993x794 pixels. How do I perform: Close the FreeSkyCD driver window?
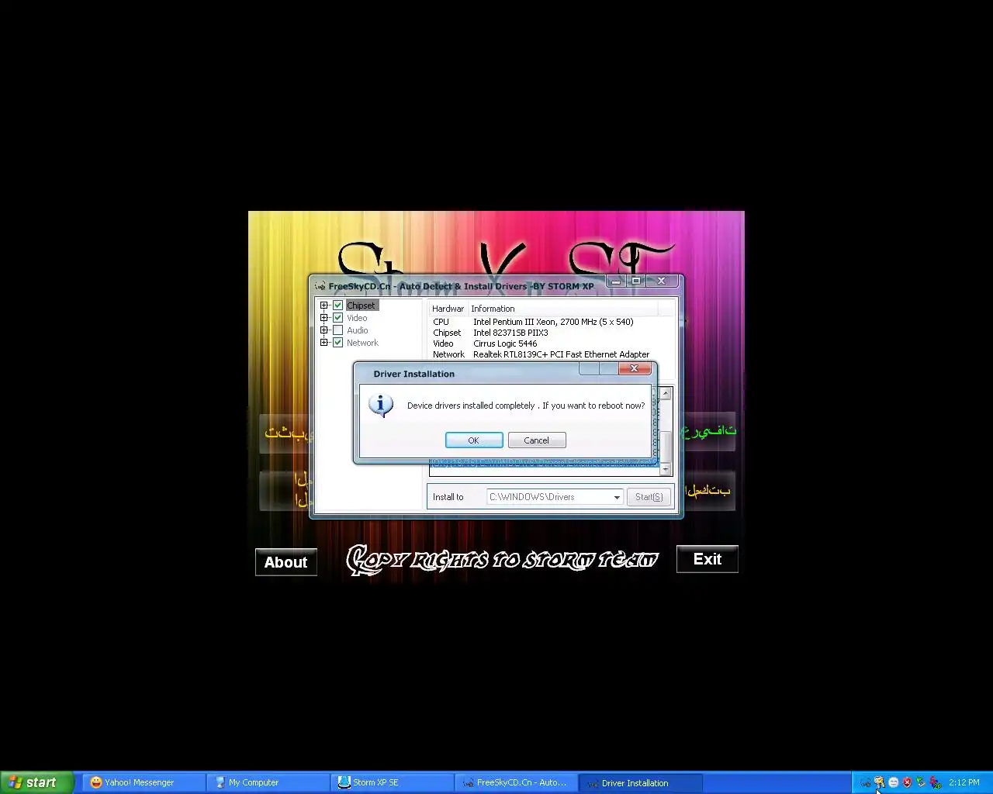tap(662, 281)
